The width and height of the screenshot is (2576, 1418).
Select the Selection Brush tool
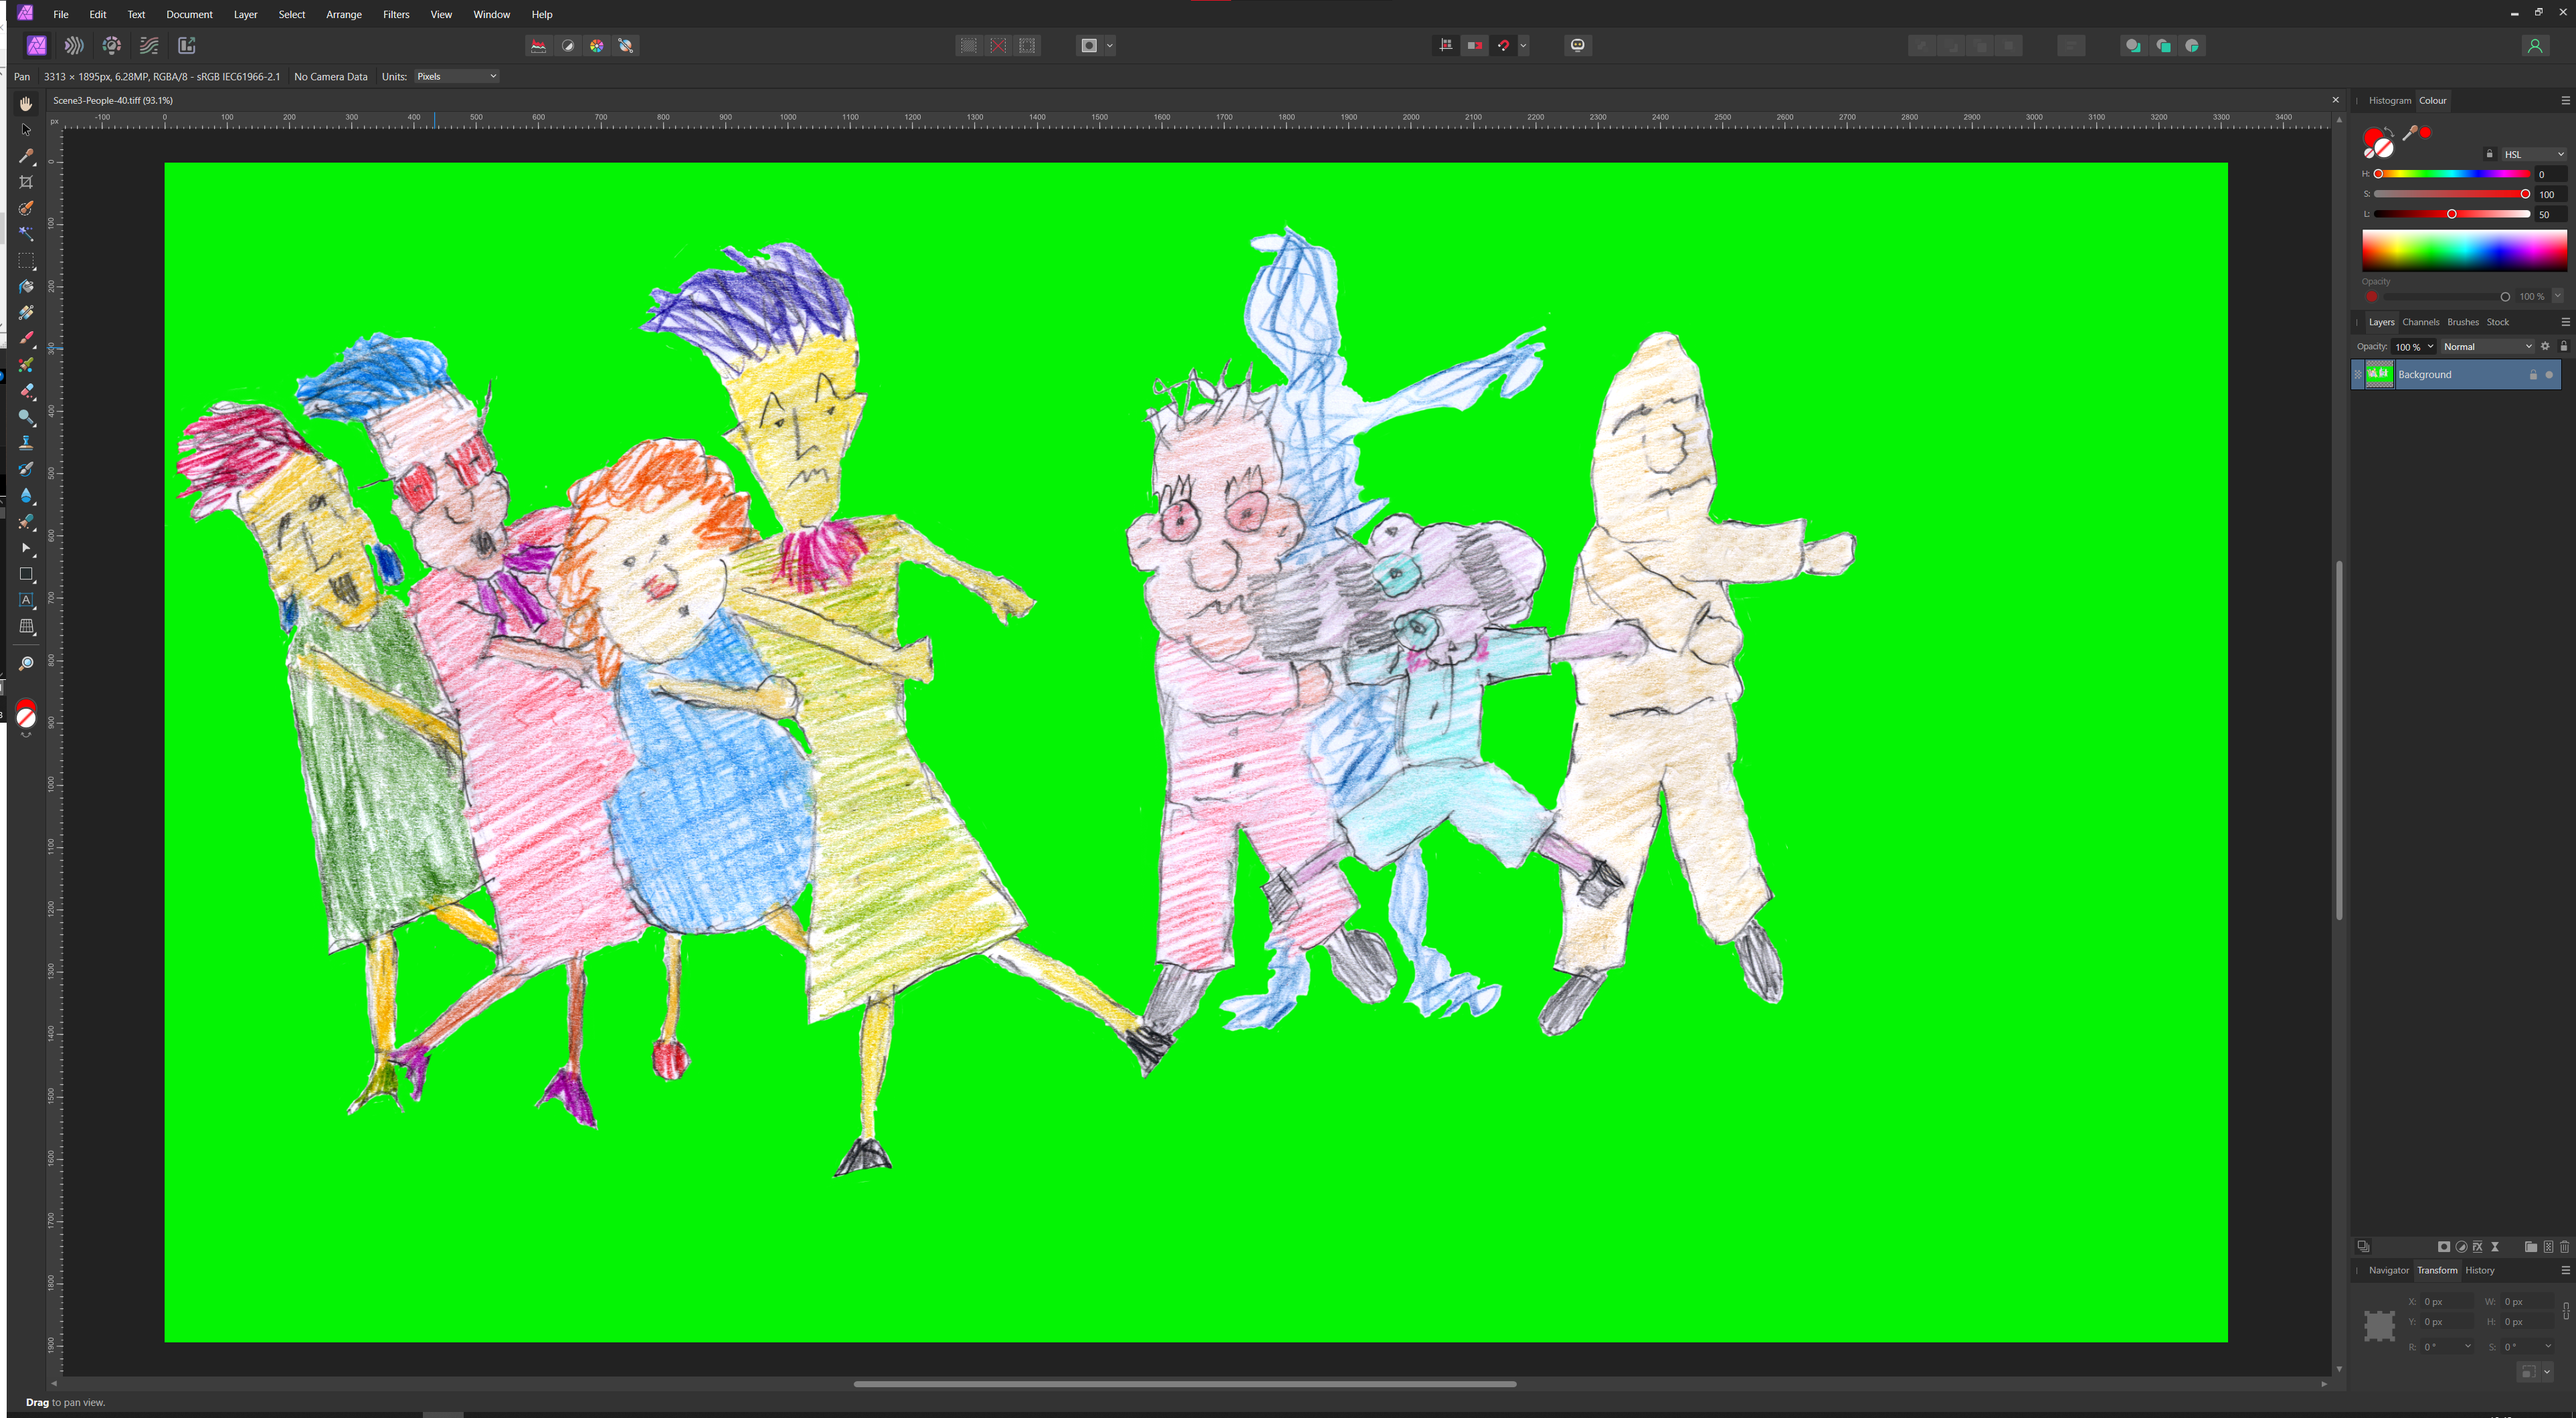click(26, 208)
